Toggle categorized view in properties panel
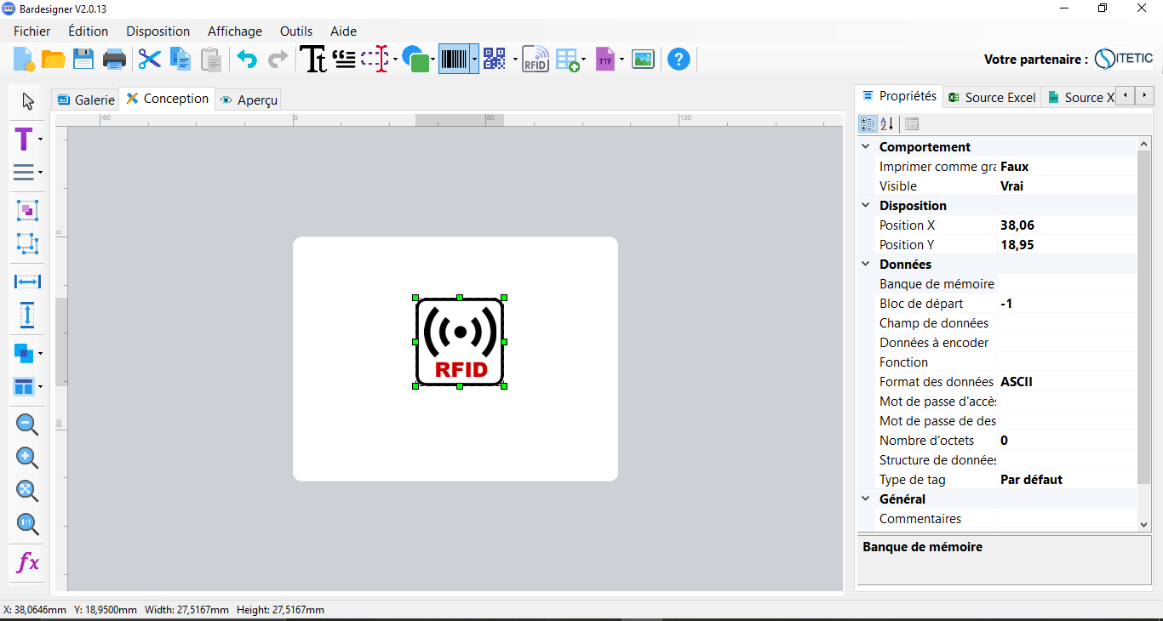The width and height of the screenshot is (1163, 621). [x=867, y=124]
